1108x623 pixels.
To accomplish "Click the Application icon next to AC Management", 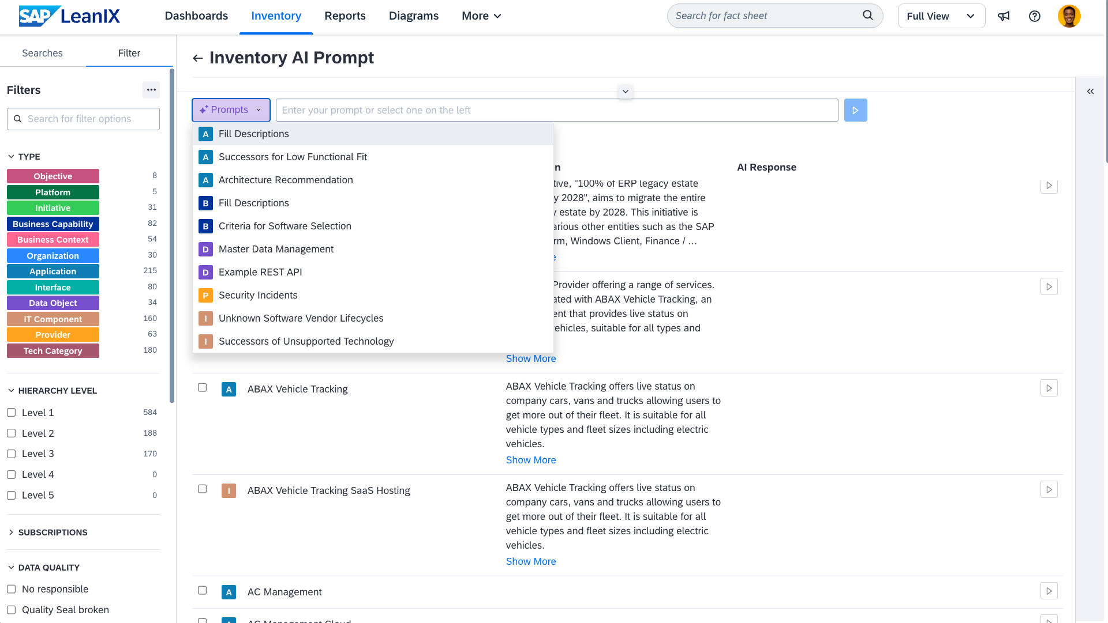I will coord(229,592).
